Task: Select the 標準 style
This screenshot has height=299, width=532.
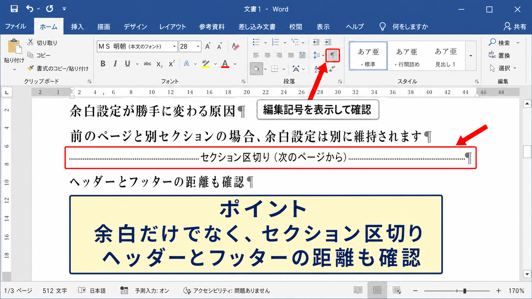Action: 368,56
